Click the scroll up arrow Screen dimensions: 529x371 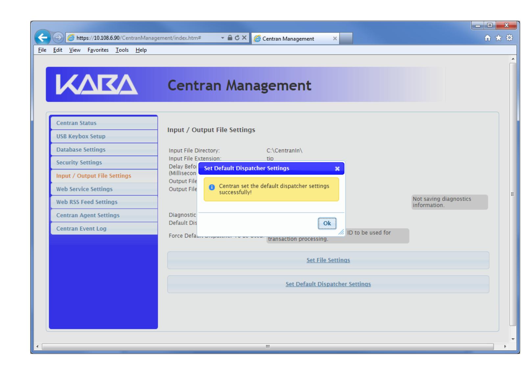click(x=513, y=59)
